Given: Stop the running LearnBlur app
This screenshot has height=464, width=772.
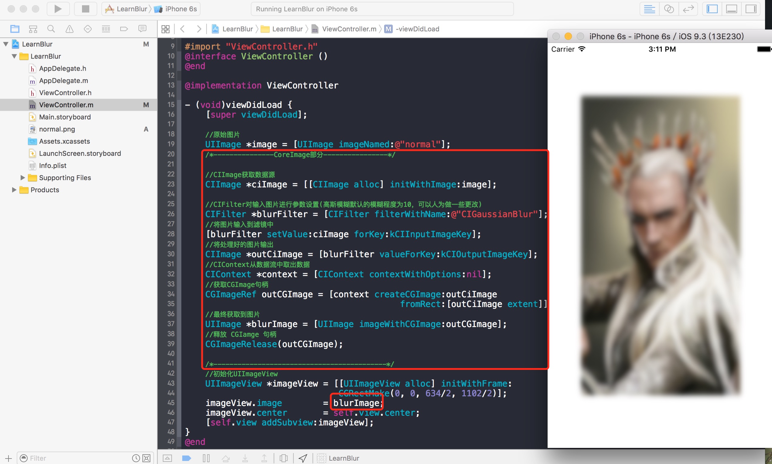Looking at the screenshot, I should click(85, 9).
